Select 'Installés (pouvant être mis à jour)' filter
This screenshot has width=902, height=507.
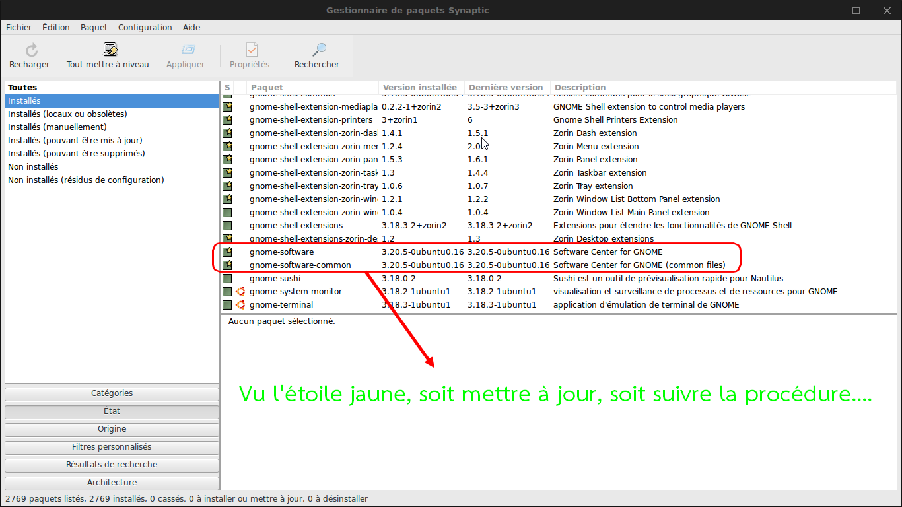[75, 141]
